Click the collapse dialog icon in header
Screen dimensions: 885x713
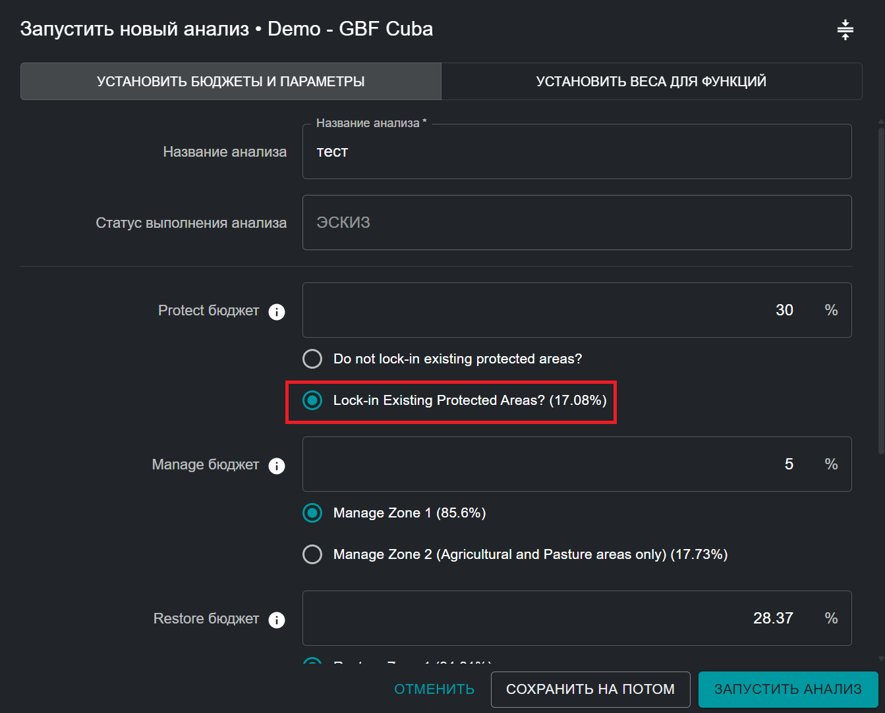845,30
